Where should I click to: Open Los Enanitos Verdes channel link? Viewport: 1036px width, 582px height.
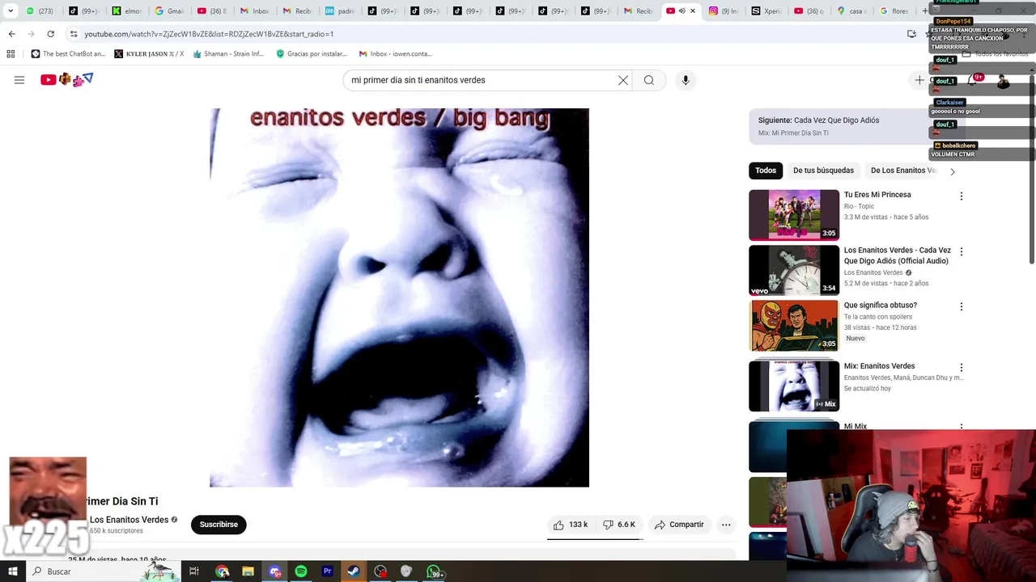[x=129, y=520]
